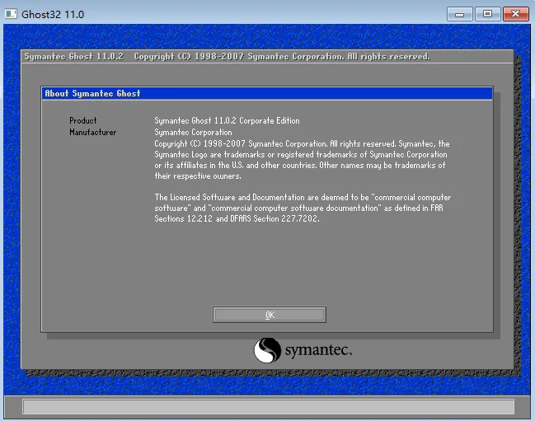Screen dimensions: 535x421
Task: Click the 'their respective owners.' line
Action: 198,176
